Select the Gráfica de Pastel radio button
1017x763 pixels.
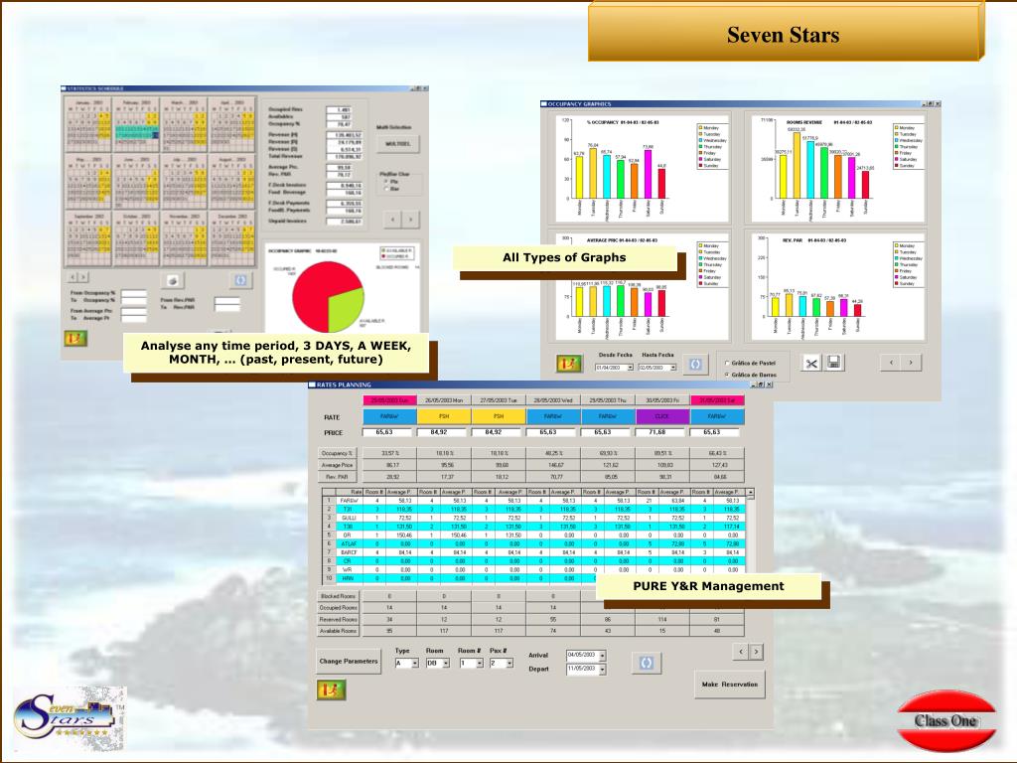[x=726, y=364]
